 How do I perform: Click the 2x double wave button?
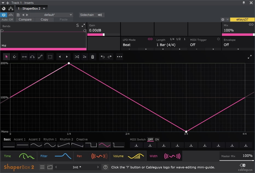coord(85,57)
